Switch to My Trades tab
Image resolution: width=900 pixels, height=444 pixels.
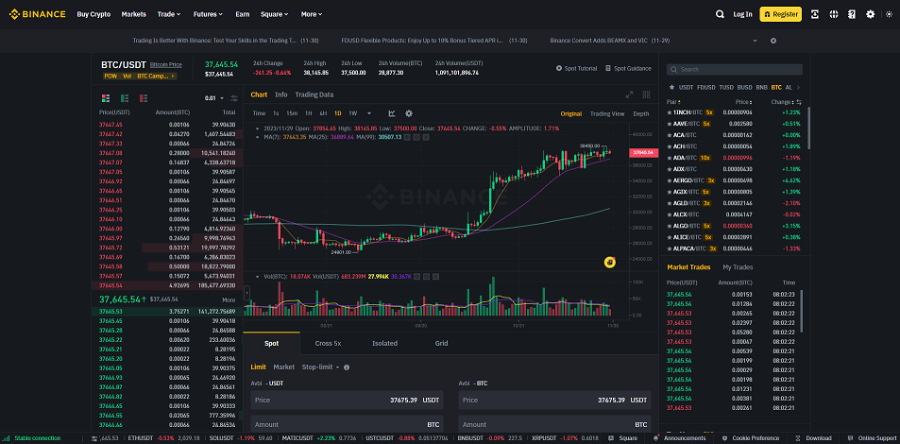[x=738, y=267]
